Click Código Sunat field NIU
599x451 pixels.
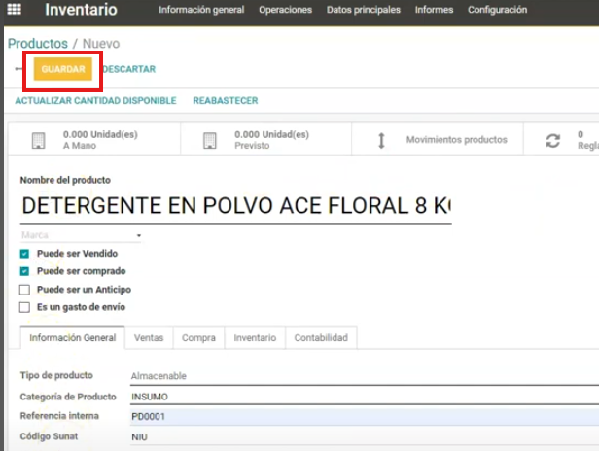(365, 436)
